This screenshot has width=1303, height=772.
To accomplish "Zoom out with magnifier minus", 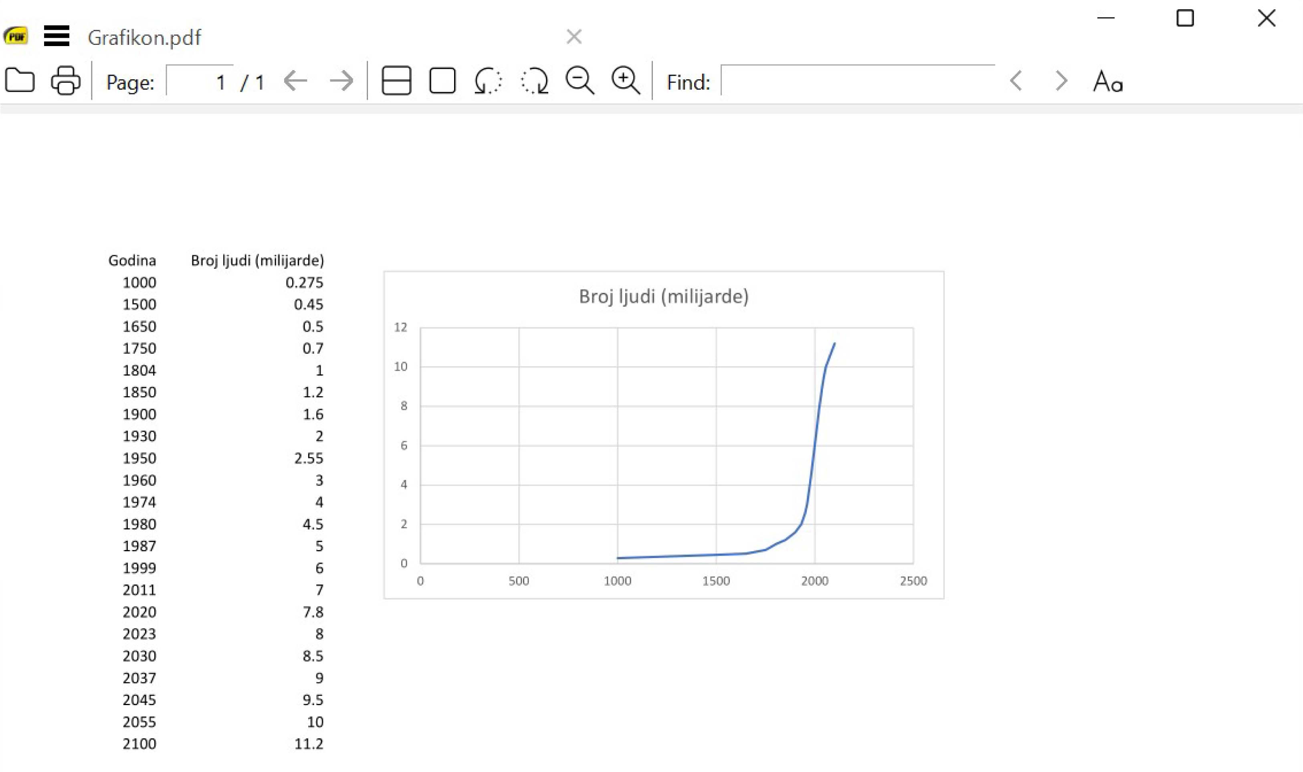I will coord(580,81).
